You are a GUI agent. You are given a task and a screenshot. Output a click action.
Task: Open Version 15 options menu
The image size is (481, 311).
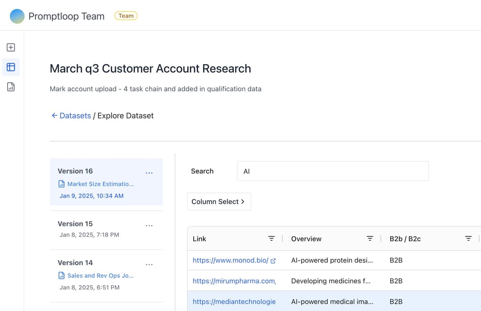click(x=149, y=225)
